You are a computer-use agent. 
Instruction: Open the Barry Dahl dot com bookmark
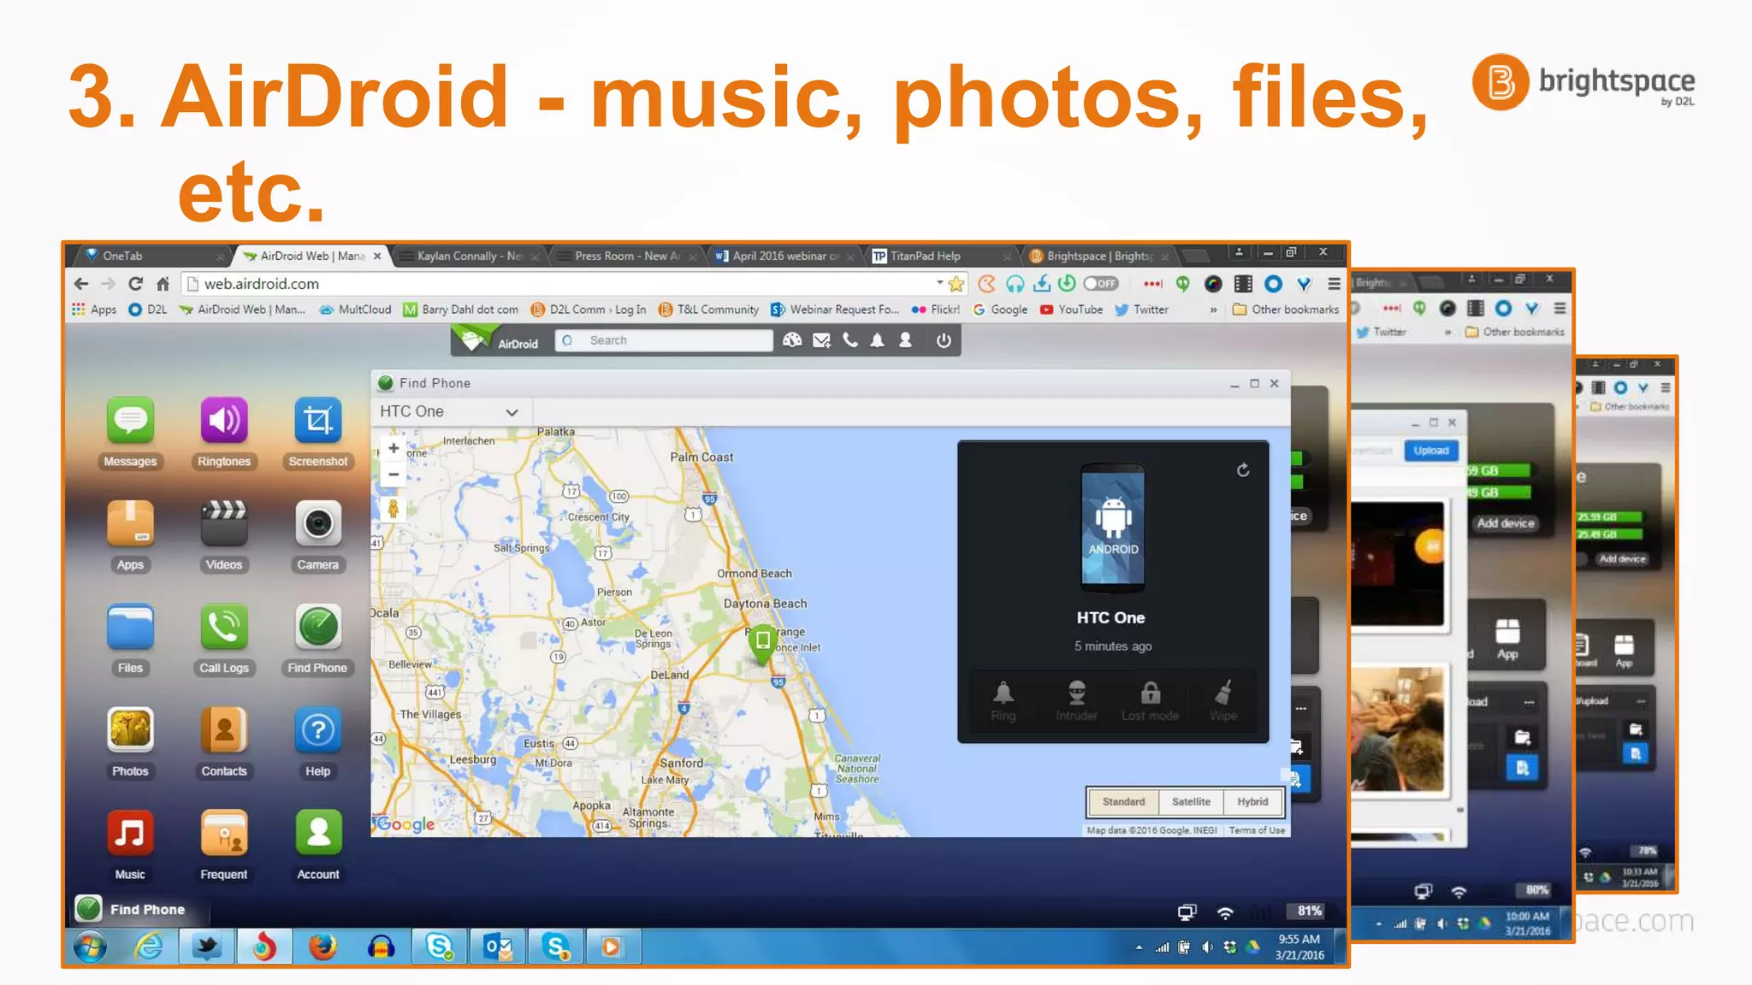460,310
